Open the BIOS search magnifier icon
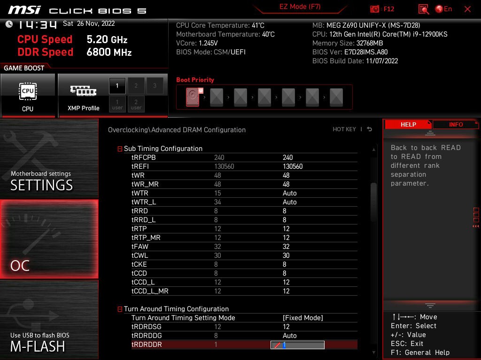Image resolution: width=481 pixels, height=360 pixels. tap(424, 9)
